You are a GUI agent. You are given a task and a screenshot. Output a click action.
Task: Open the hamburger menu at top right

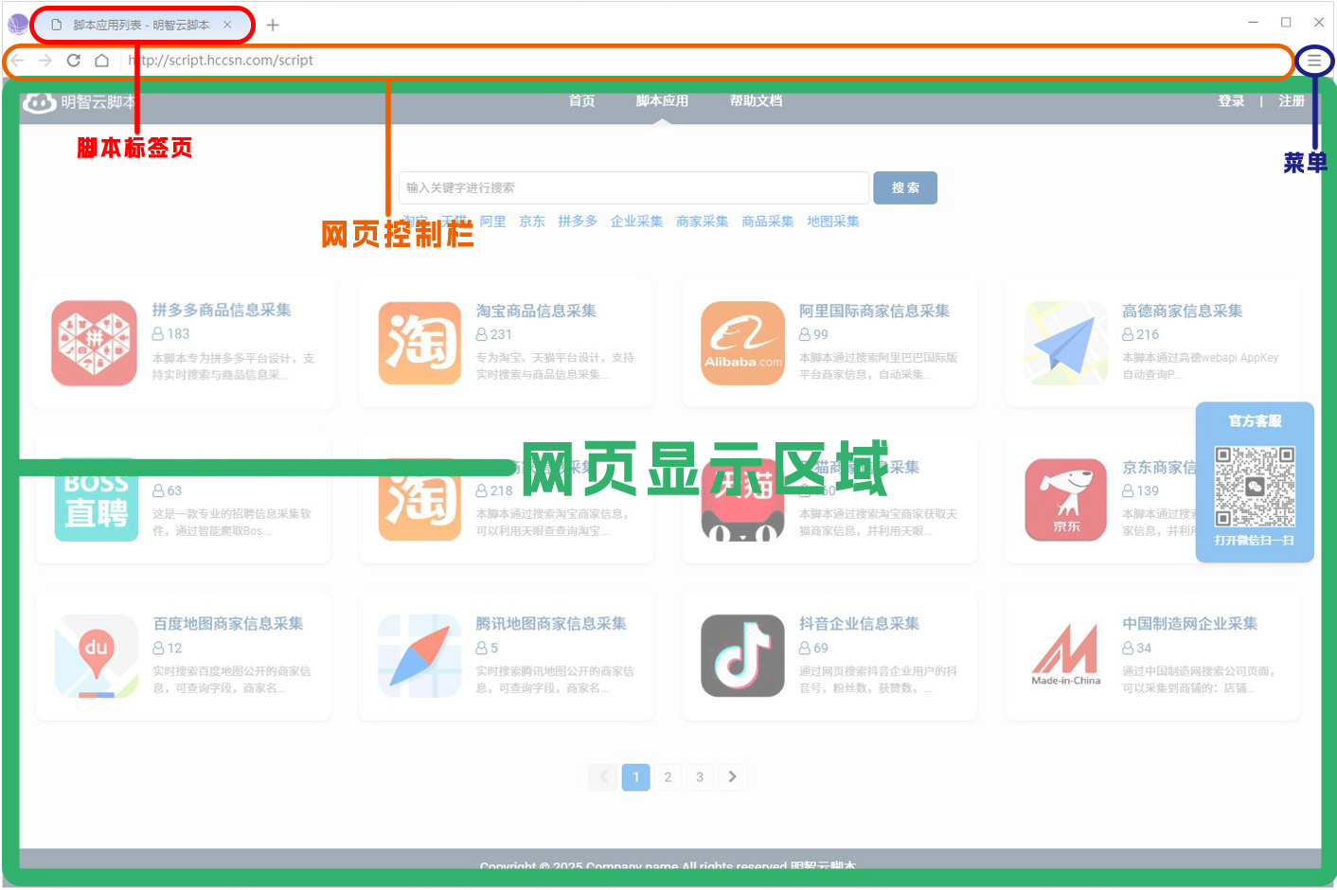1314,61
